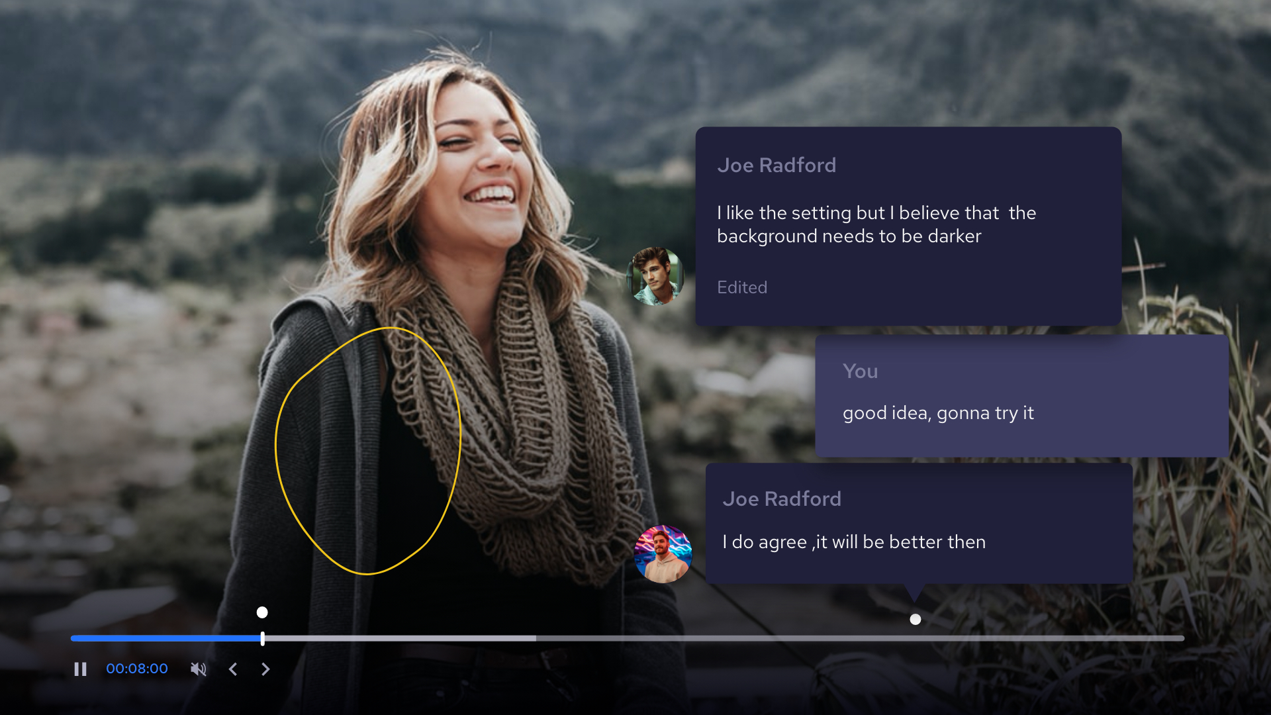Select the comment marker below the bottom comment

[915, 620]
